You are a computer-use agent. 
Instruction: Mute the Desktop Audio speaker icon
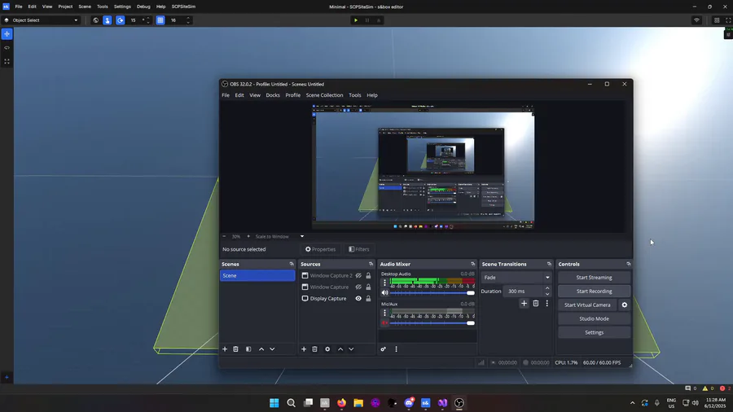tap(385, 293)
